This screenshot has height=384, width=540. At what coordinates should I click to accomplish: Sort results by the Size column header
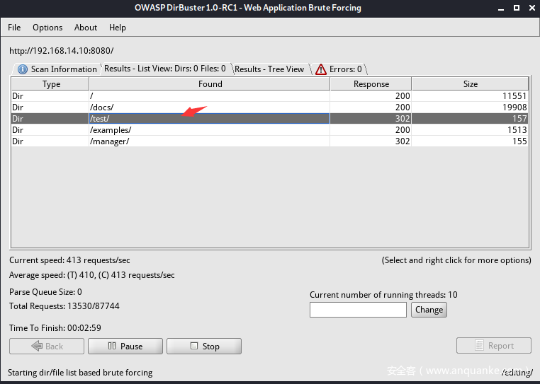[470, 84]
